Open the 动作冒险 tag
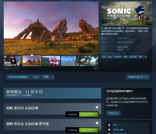Image resolution: width=156 pixels, height=134 pixels. point(133,57)
